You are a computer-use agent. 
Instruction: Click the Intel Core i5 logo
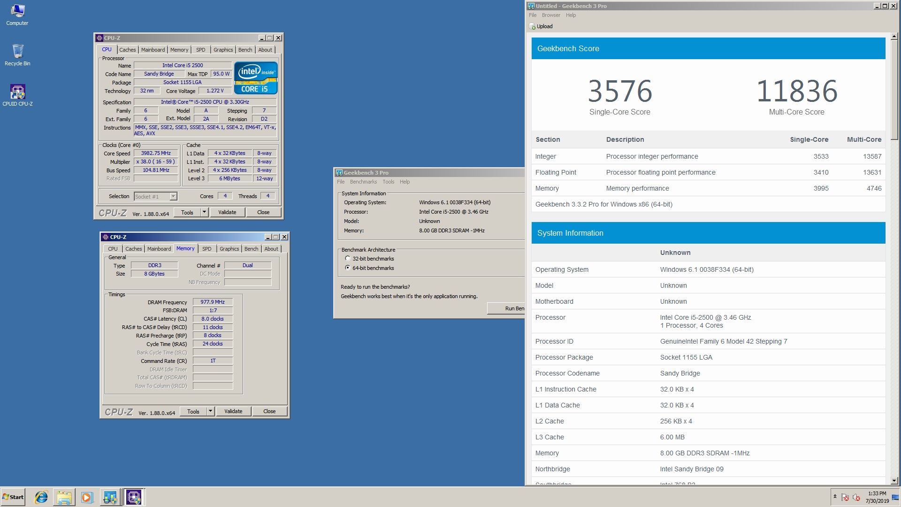(256, 77)
